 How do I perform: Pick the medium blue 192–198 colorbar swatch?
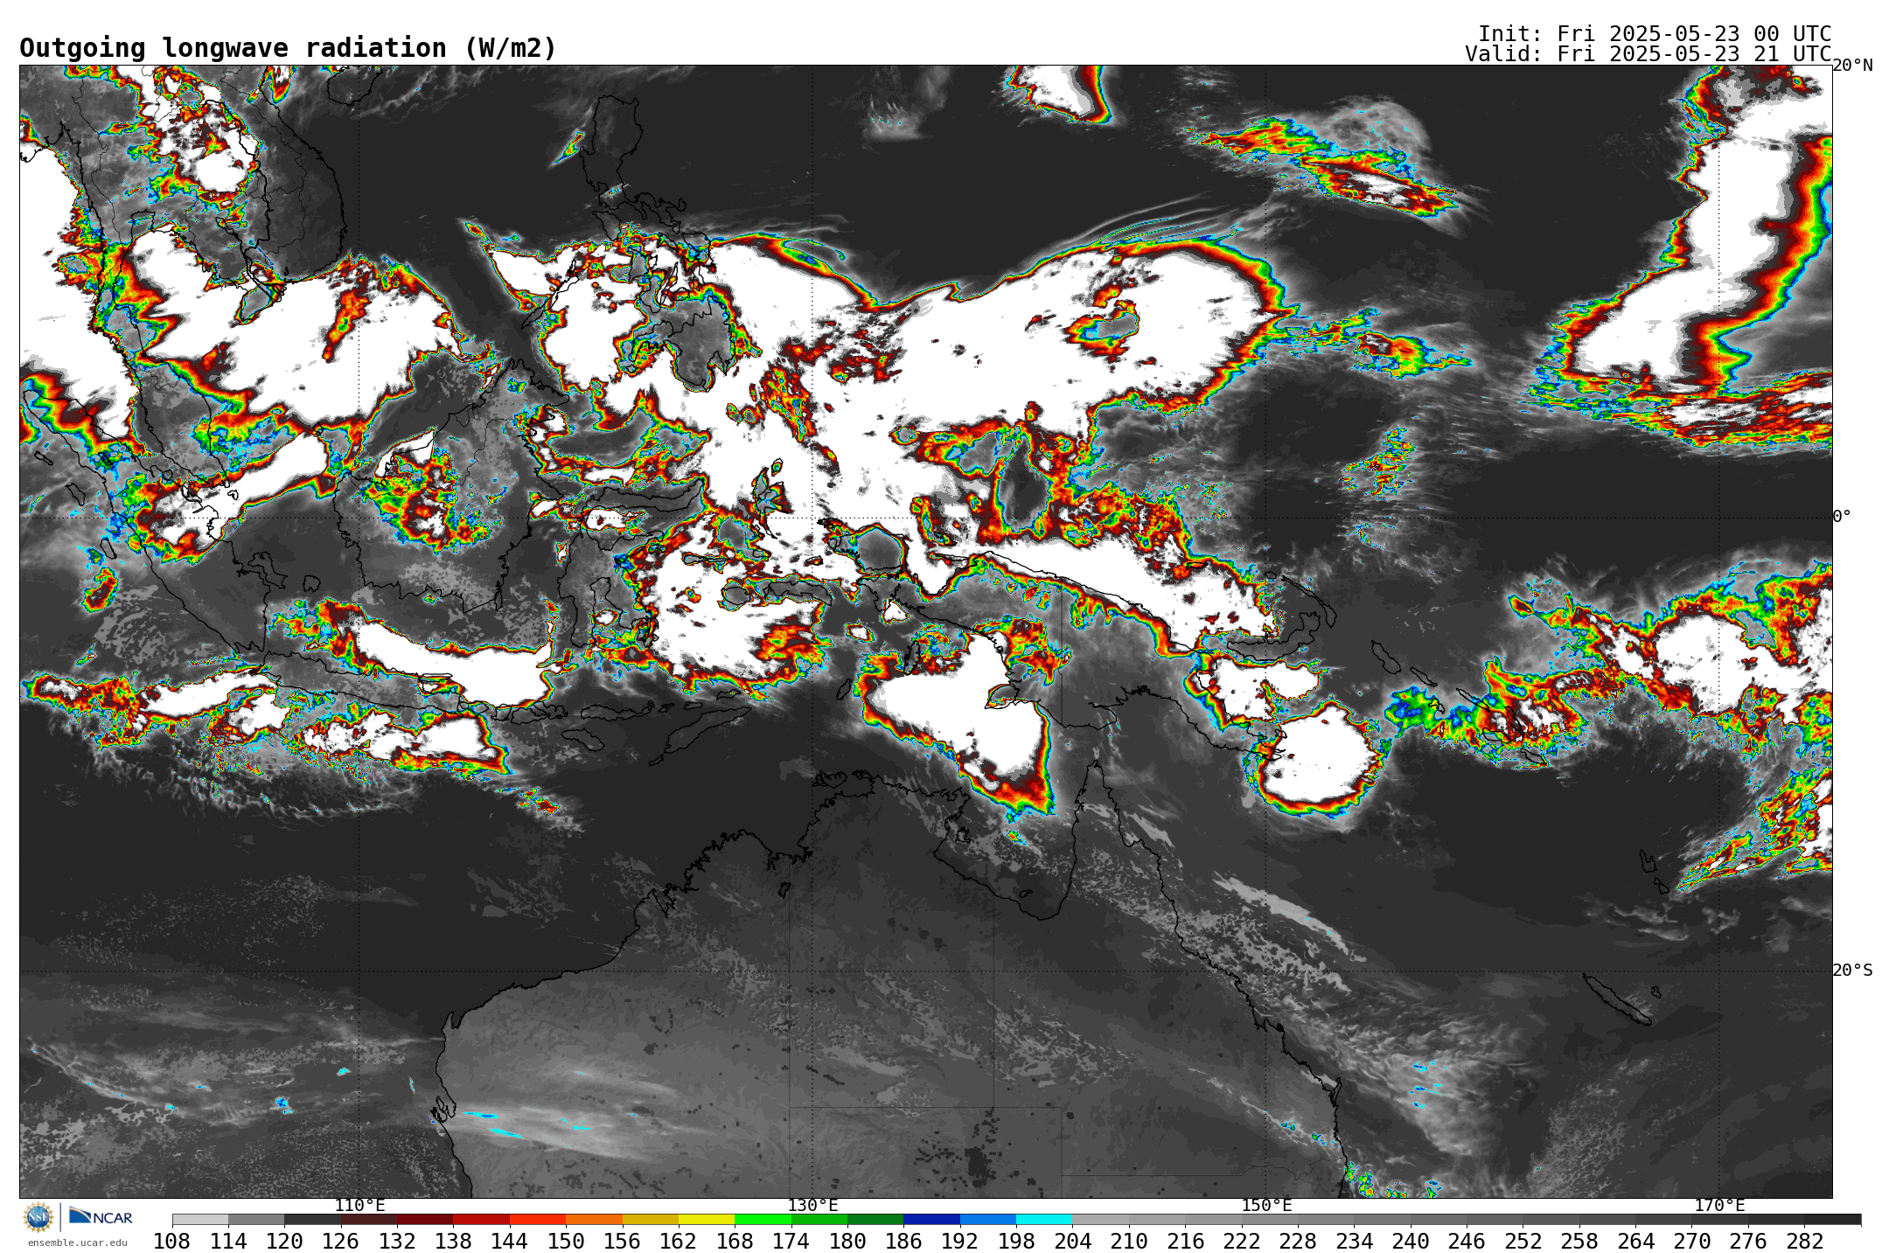coord(988,1219)
